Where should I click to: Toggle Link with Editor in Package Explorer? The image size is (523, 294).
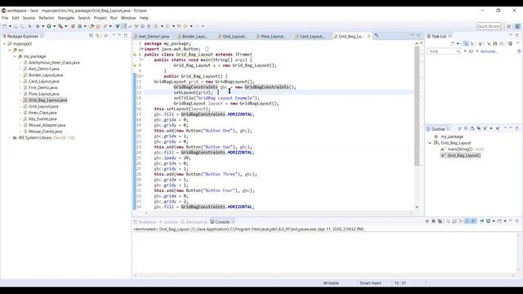[97, 36]
